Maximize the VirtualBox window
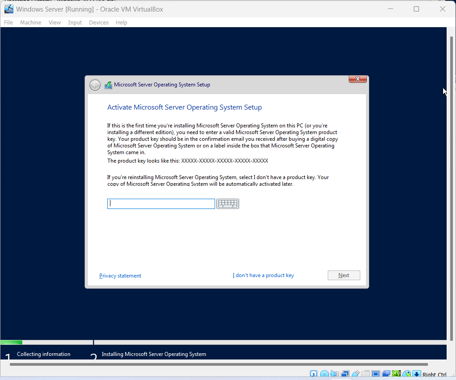This screenshot has height=380, width=456. pyautogui.click(x=416, y=9)
